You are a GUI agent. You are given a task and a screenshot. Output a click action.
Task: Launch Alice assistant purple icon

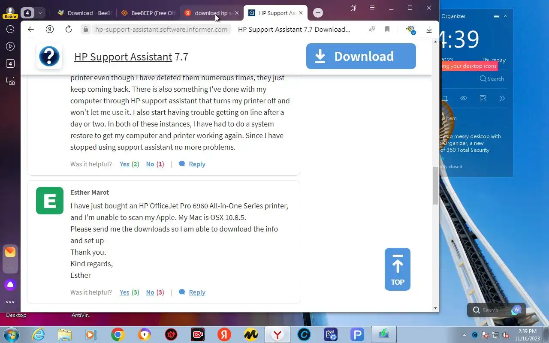(10, 285)
